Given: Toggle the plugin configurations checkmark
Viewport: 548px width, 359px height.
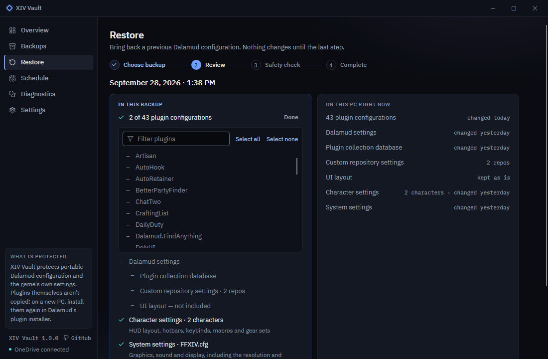Looking at the screenshot, I should pyautogui.click(x=121, y=118).
